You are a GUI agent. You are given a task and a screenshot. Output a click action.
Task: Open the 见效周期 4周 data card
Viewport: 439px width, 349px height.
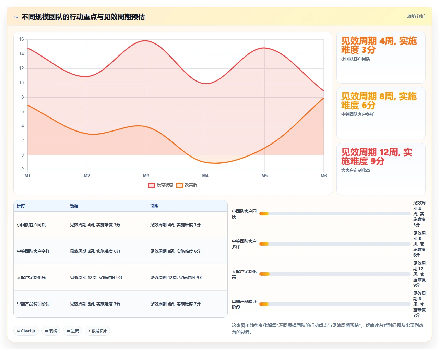[x=381, y=58]
